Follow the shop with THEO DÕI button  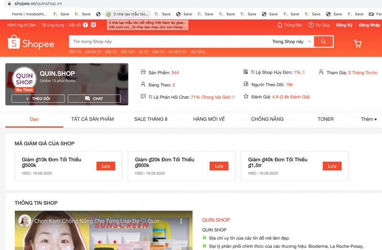tap(38, 99)
